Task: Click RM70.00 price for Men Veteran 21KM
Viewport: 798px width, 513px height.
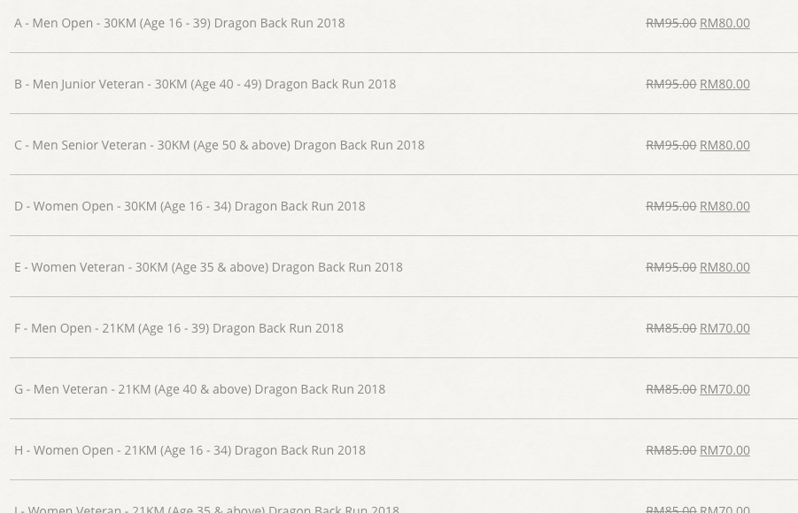Action: pyautogui.click(x=724, y=389)
